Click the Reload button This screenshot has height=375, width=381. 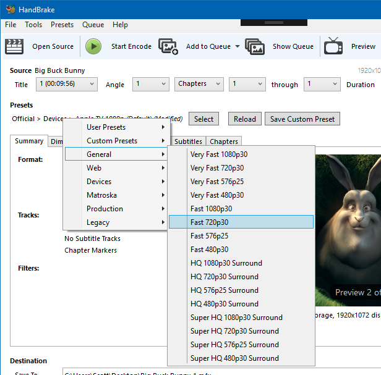click(x=245, y=119)
